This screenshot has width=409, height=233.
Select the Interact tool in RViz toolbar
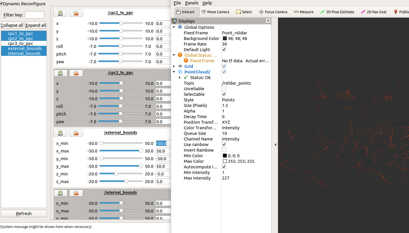click(187, 12)
